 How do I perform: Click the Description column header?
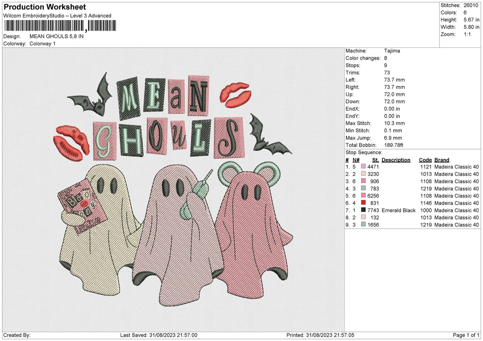click(x=396, y=160)
